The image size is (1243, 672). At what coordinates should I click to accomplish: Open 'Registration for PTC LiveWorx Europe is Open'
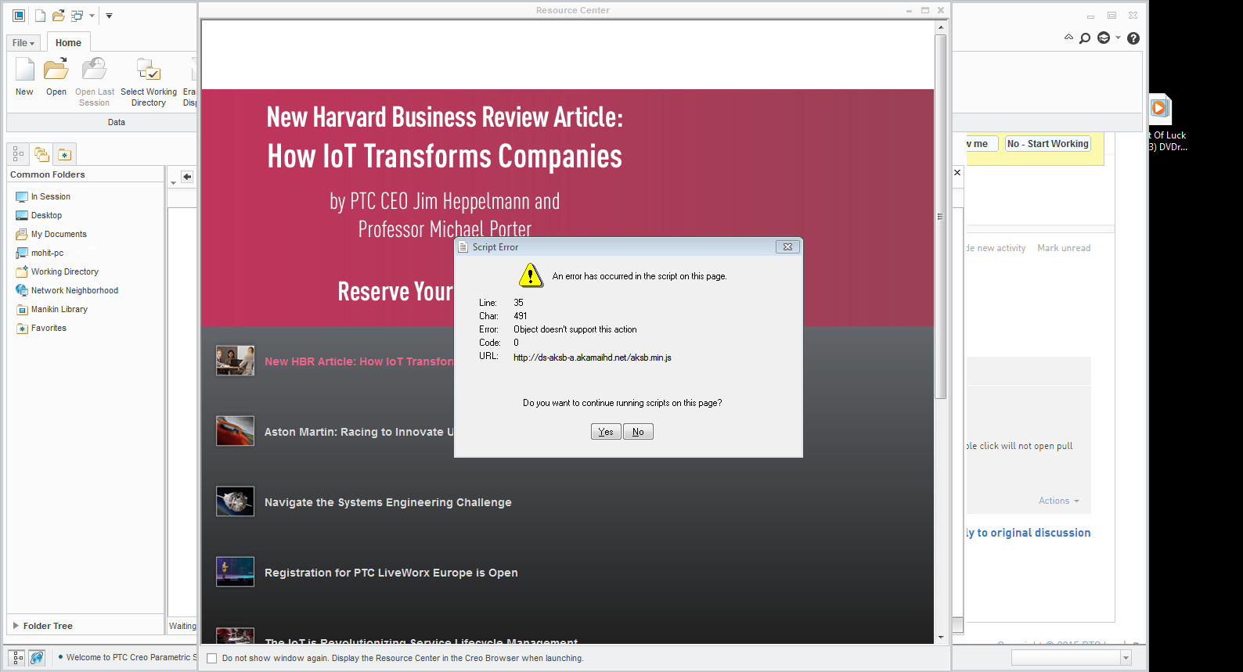391,573
